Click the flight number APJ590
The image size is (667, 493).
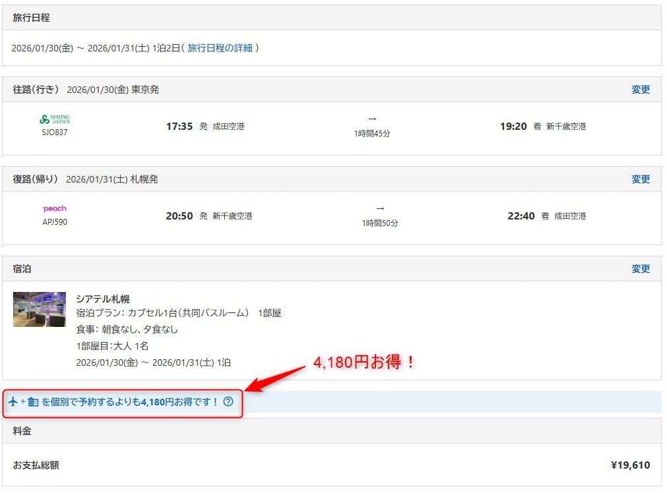[x=55, y=221]
